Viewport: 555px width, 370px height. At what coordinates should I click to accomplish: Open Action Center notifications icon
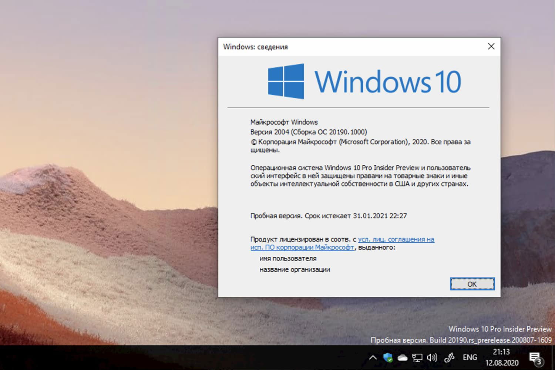point(535,357)
